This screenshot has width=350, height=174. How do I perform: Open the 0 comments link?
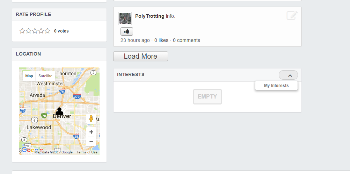[x=187, y=40]
